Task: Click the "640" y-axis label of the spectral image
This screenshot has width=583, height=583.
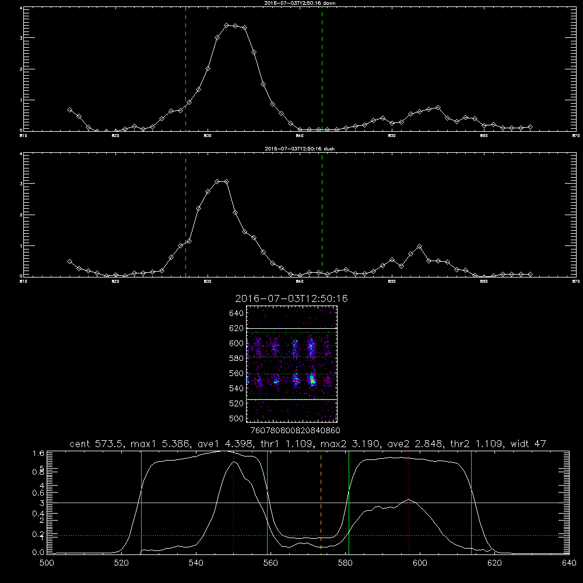Action: tap(237, 314)
